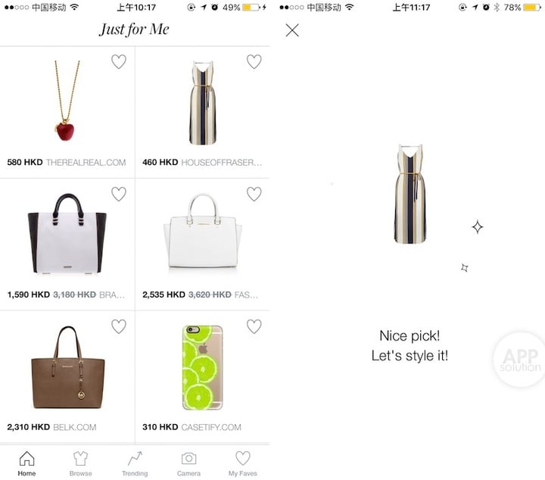Heart the lime phone case

coord(254,326)
